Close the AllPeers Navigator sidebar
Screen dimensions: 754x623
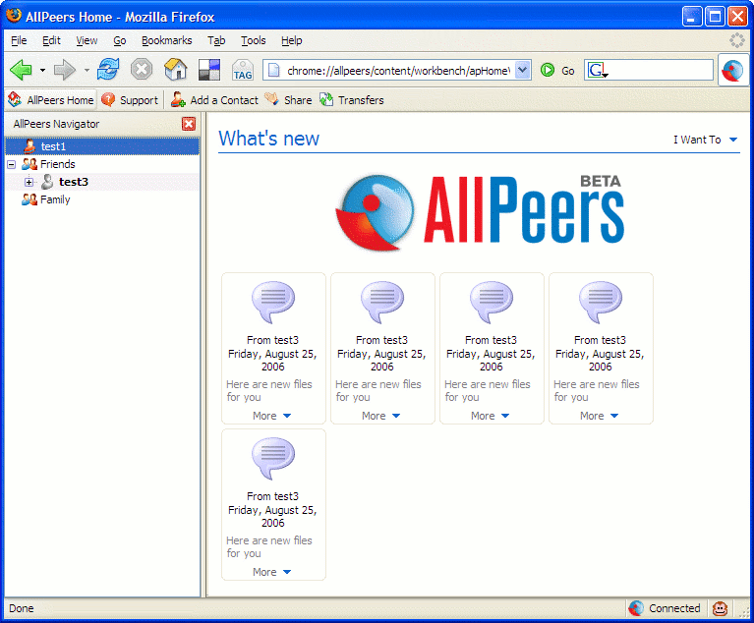point(189,124)
